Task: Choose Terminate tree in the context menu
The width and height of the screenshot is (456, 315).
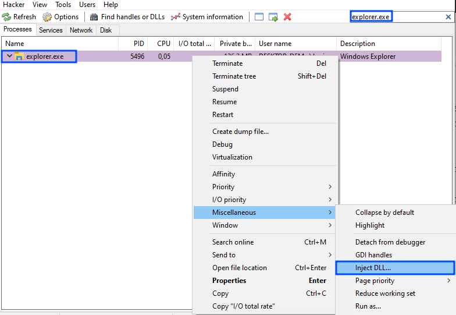Action: 234,76
